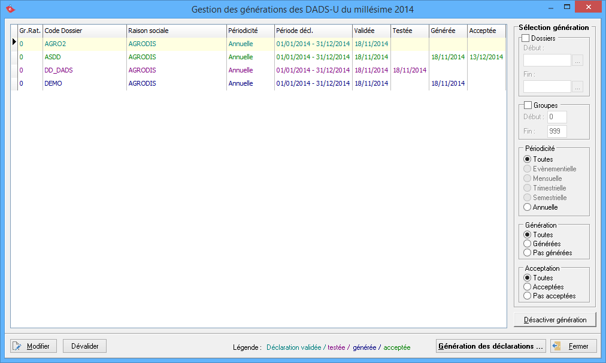Sort by Code Dossier column header
The height and width of the screenshot is (363, 606).
pos(84,30)
